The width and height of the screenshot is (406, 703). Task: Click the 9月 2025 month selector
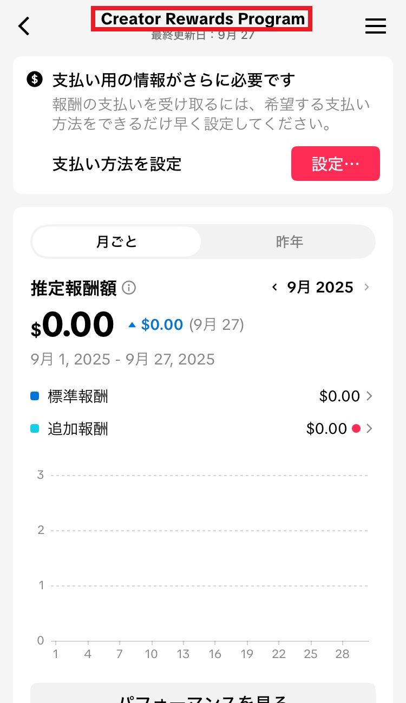(x=320, y=287)
